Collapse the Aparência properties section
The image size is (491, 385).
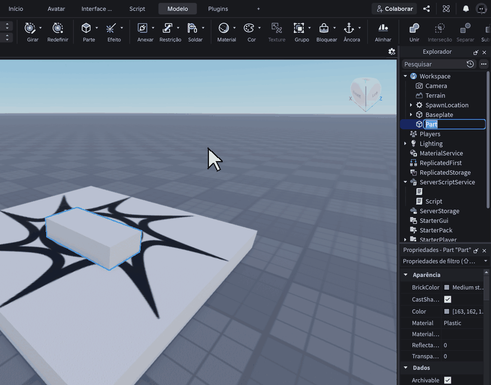(x=406, y=275)
